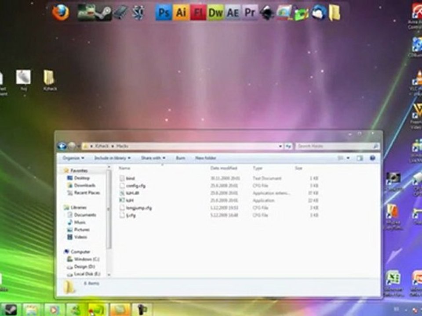Click the Burn button
Viewport: 422px width, 316px height.
180,158
